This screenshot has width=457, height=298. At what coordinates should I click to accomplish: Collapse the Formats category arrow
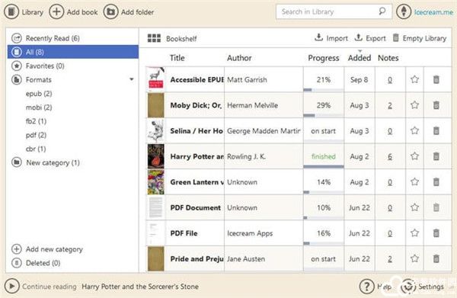[x=132, y=79]
